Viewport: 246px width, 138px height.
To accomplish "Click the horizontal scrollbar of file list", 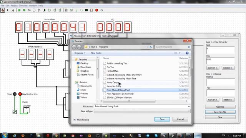I will coord(129,101).
